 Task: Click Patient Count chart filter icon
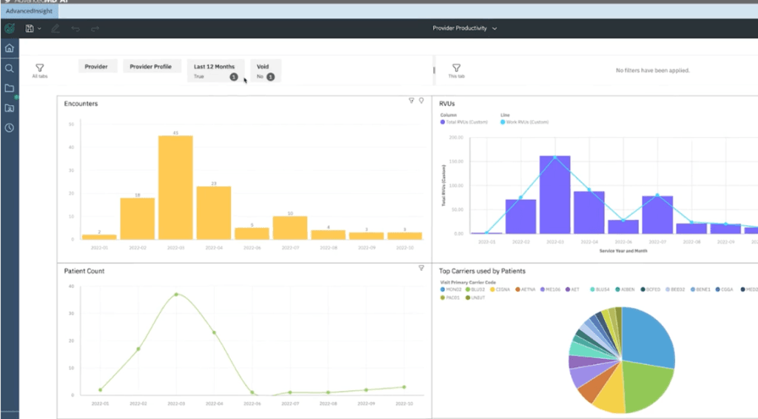421,268
